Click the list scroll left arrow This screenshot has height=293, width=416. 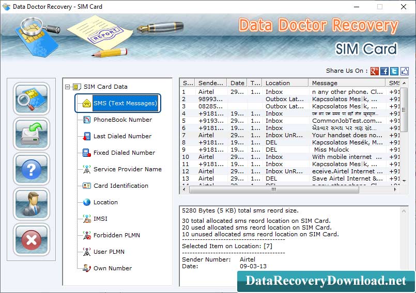184,189
